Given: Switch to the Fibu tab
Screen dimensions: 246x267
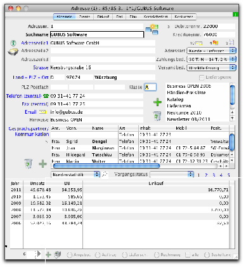Looking at the screenshot, I should tap(133, 17).
